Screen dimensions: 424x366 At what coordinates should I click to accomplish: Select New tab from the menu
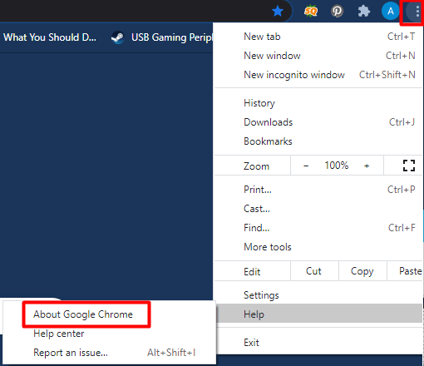click(318, 37)
